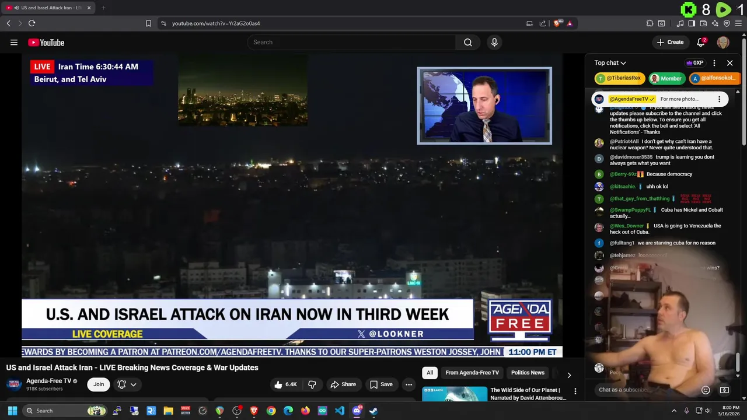The height and width of the screenshot is (420, 747).
Task: Dislike the video with thumbs down
Action: (312, 384)
